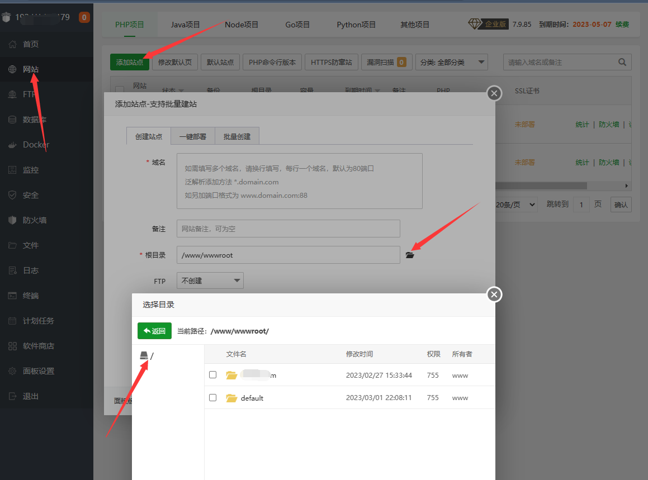Click the 修改时间 column header
This screenshot has width=648, height=480.
pyautogui.click(x=359, y=354)
